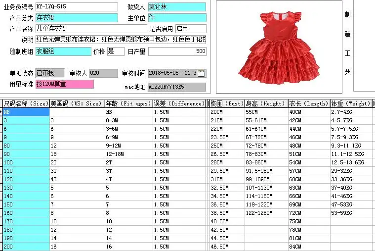Select size cell 80 in the size column
The width and height of the screenshot is (375, 251).
point(26,146)
